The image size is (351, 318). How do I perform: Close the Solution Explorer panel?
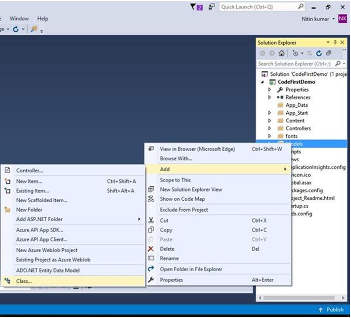coord(342,43)
